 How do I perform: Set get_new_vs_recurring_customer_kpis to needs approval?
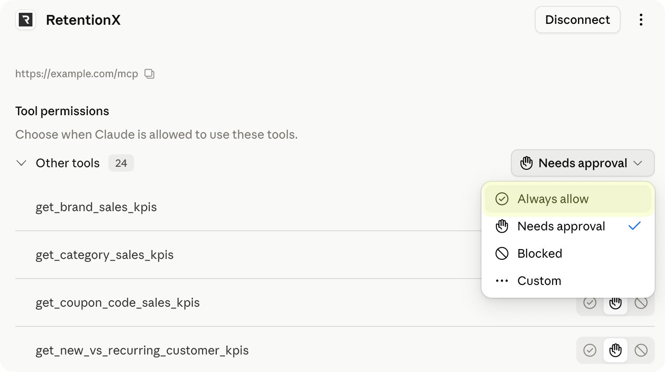(x=615, y=350)
